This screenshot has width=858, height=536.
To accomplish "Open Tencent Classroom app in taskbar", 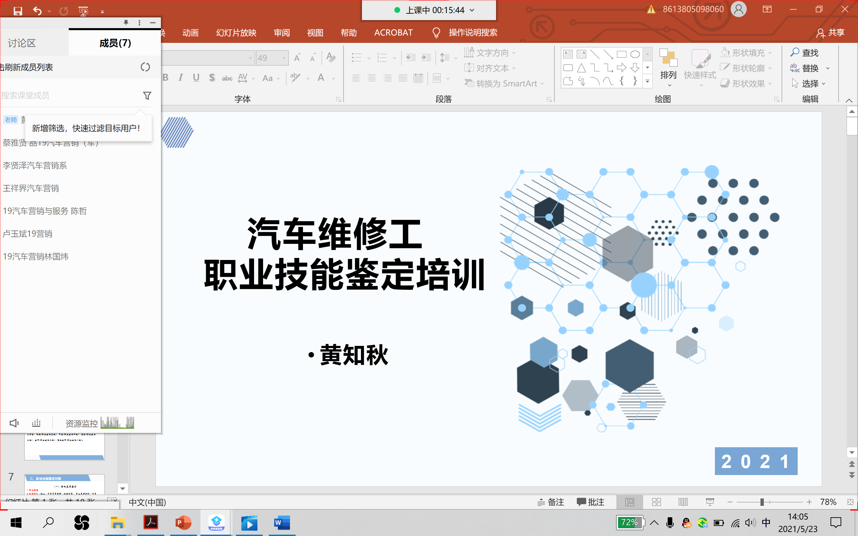I will tap(216, 523).
